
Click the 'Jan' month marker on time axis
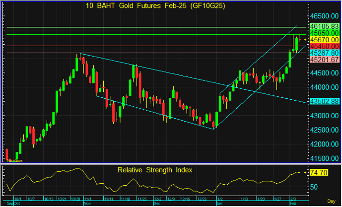(x=219, y=204)
